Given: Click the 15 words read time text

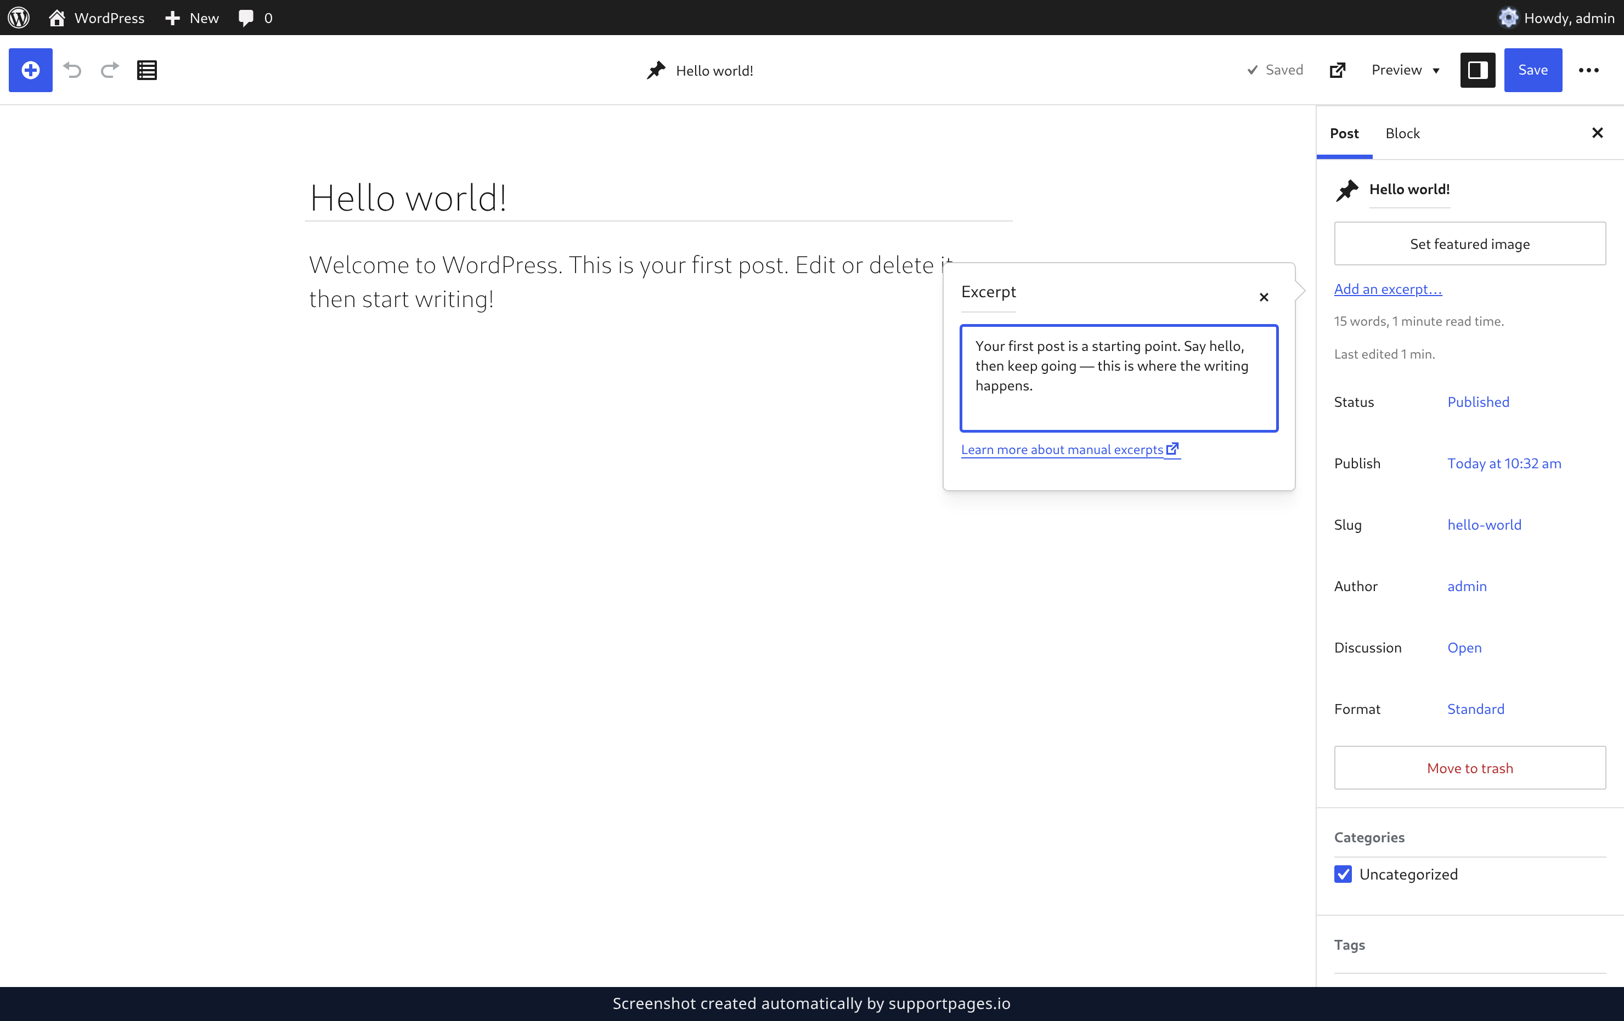Looking at the screenshot, I should (1419, 321).
